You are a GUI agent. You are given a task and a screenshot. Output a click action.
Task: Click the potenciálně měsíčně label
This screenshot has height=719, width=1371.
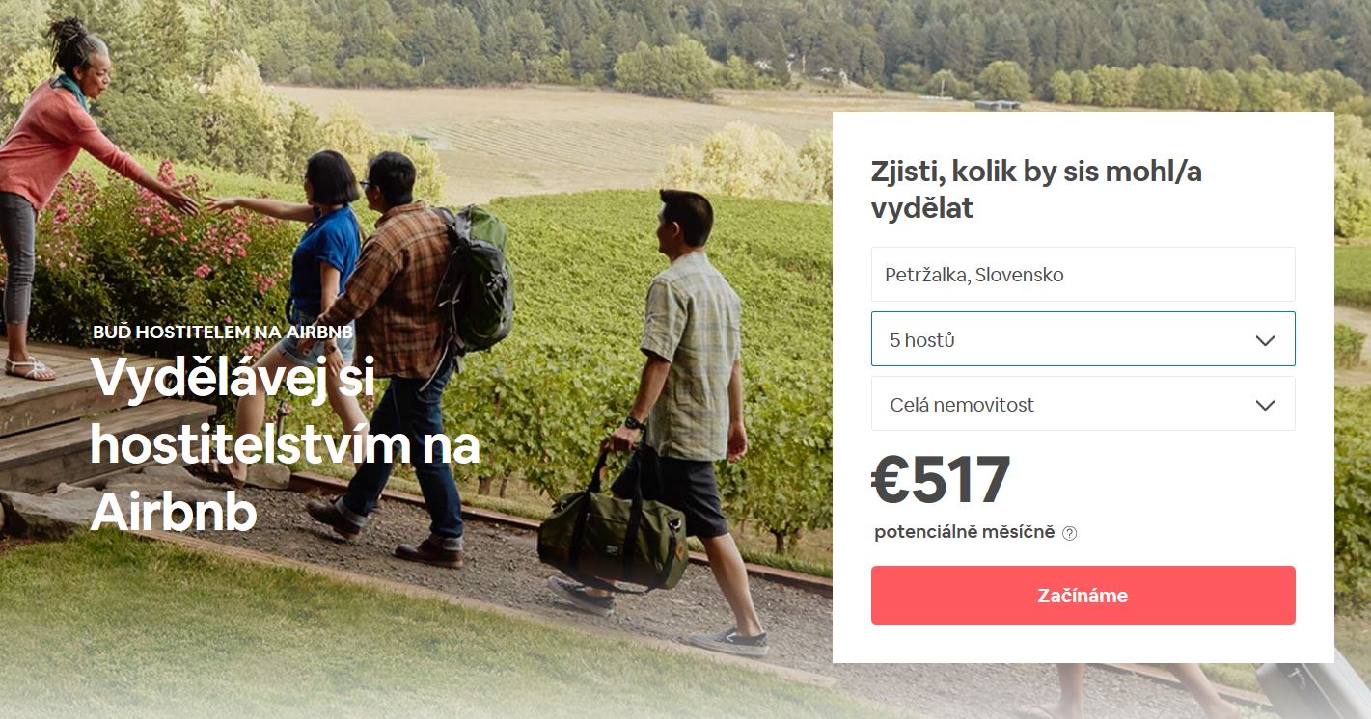pyautogui.click(x=965, y=532)
